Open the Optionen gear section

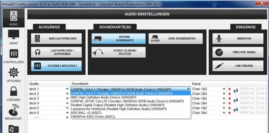pyautogui.click(x=13, y=75)
